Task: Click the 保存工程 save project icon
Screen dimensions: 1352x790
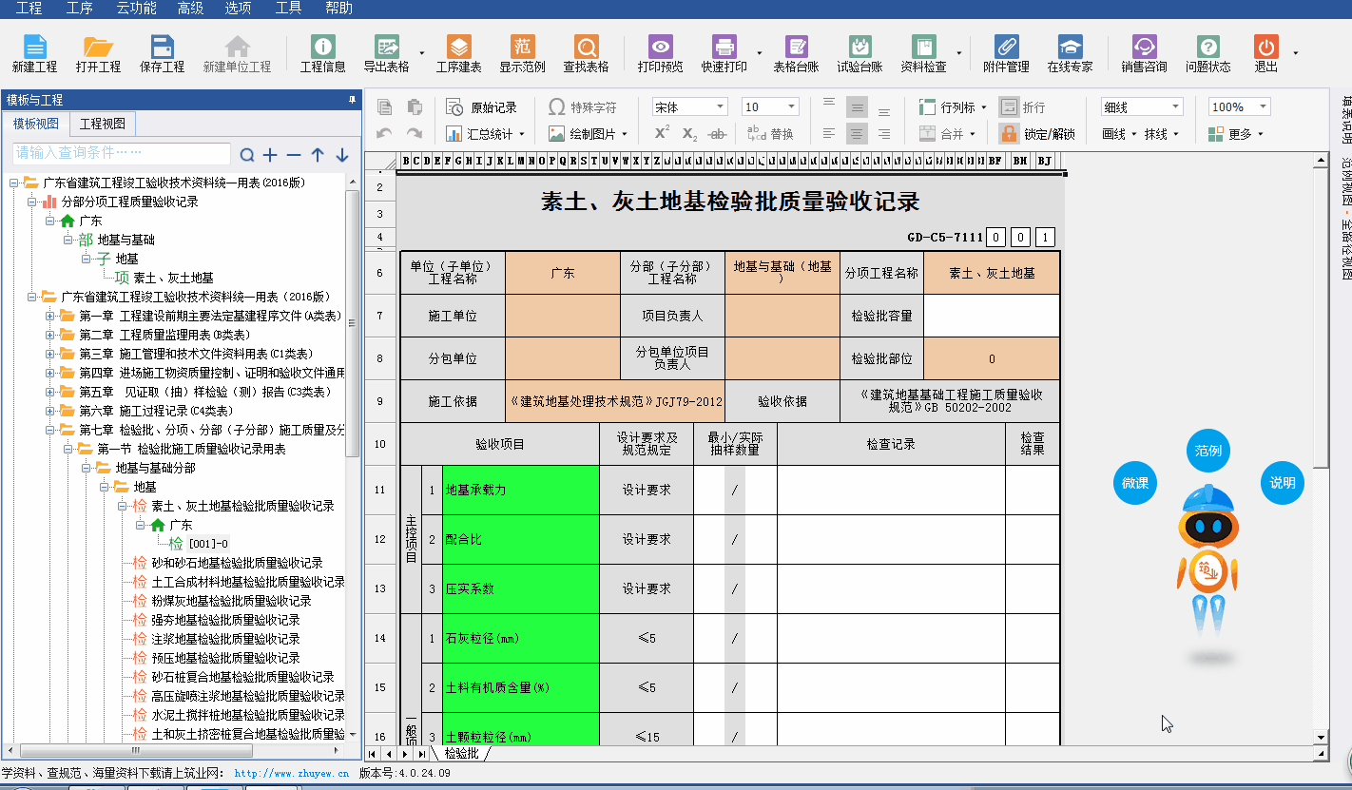Action: [x=162, y=54]
